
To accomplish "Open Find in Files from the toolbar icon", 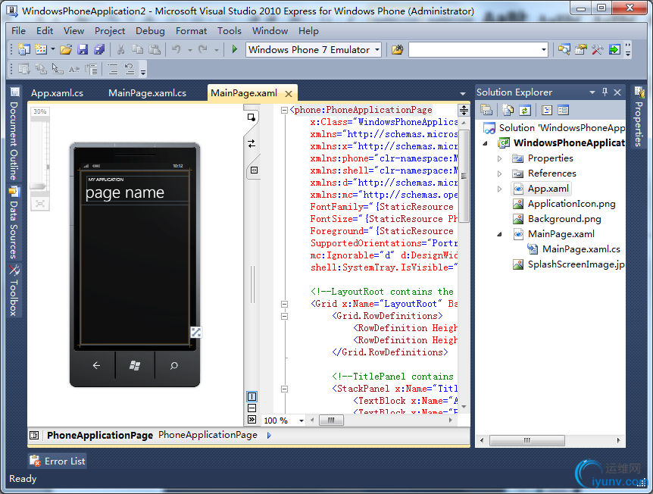I will (x=397, y=49).
